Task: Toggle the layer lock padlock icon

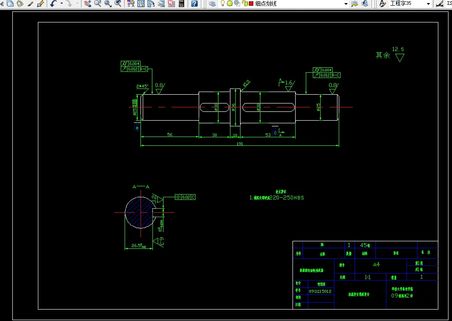Action: (x=245, y=4)
